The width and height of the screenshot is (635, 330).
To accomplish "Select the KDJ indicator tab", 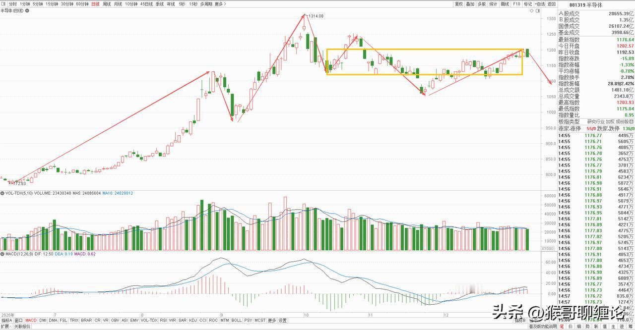I will point(192,320).
